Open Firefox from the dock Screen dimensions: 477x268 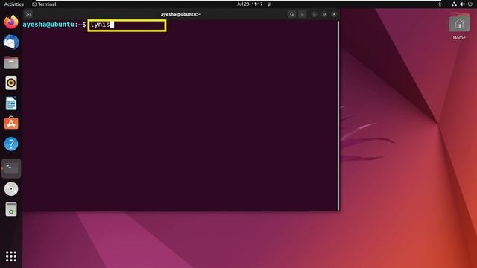tap(11, 22)
